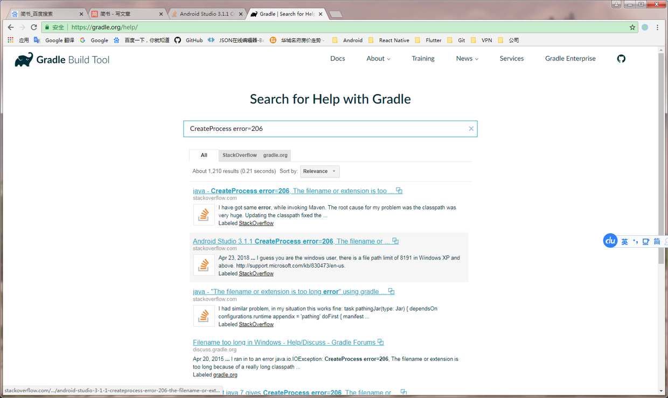The image size is (668, 398).
Task: Open the Training navigation link
Action: coord(423,59)
